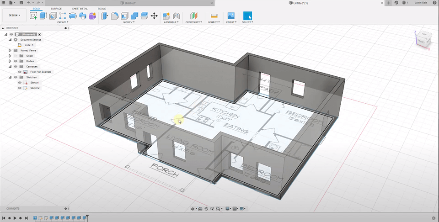Show the Origin folder via eye icon

[x=15, y=56]
